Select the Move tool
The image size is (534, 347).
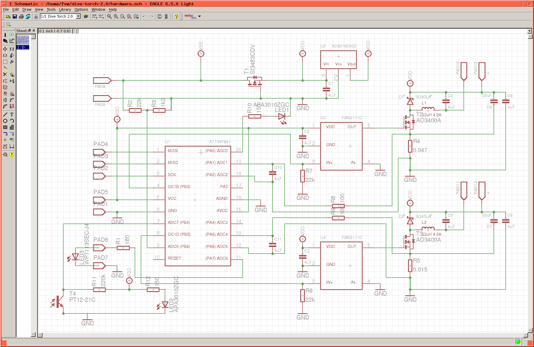click(5, 49)
